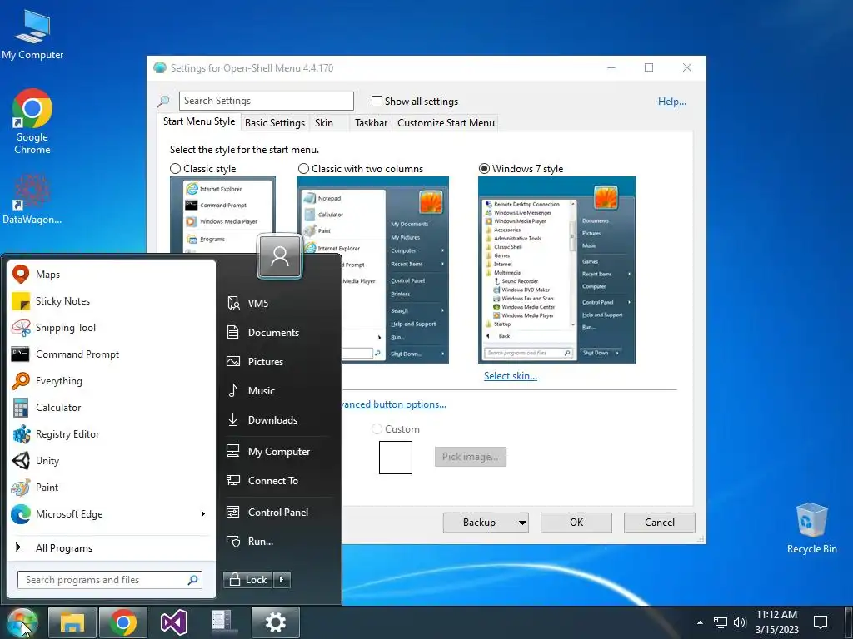Select the Classic style radio button
The height and width of the screenshot is (639, 853).
point(175,168)
